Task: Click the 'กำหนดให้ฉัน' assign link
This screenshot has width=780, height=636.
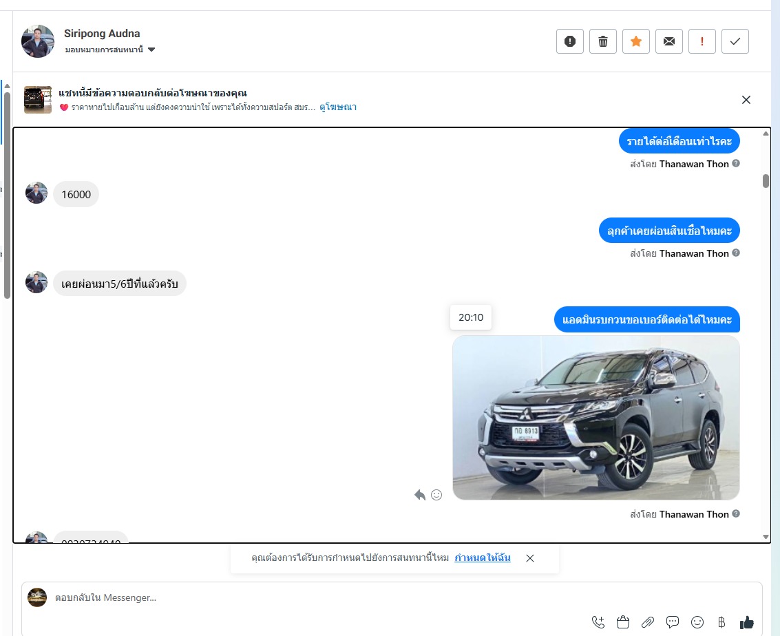Action: tap(482, 558)
